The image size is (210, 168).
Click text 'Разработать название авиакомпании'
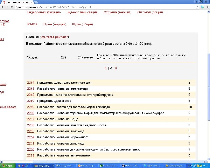pos(64,155)
